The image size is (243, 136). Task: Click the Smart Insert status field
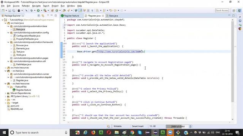(137, 126)
